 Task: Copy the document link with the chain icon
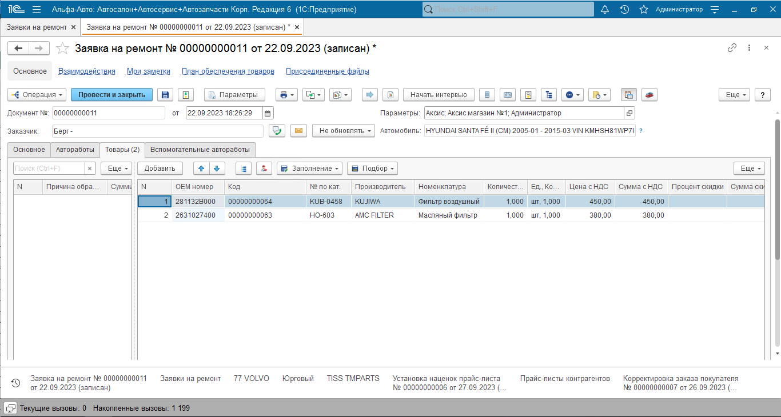tap(732, 48)
